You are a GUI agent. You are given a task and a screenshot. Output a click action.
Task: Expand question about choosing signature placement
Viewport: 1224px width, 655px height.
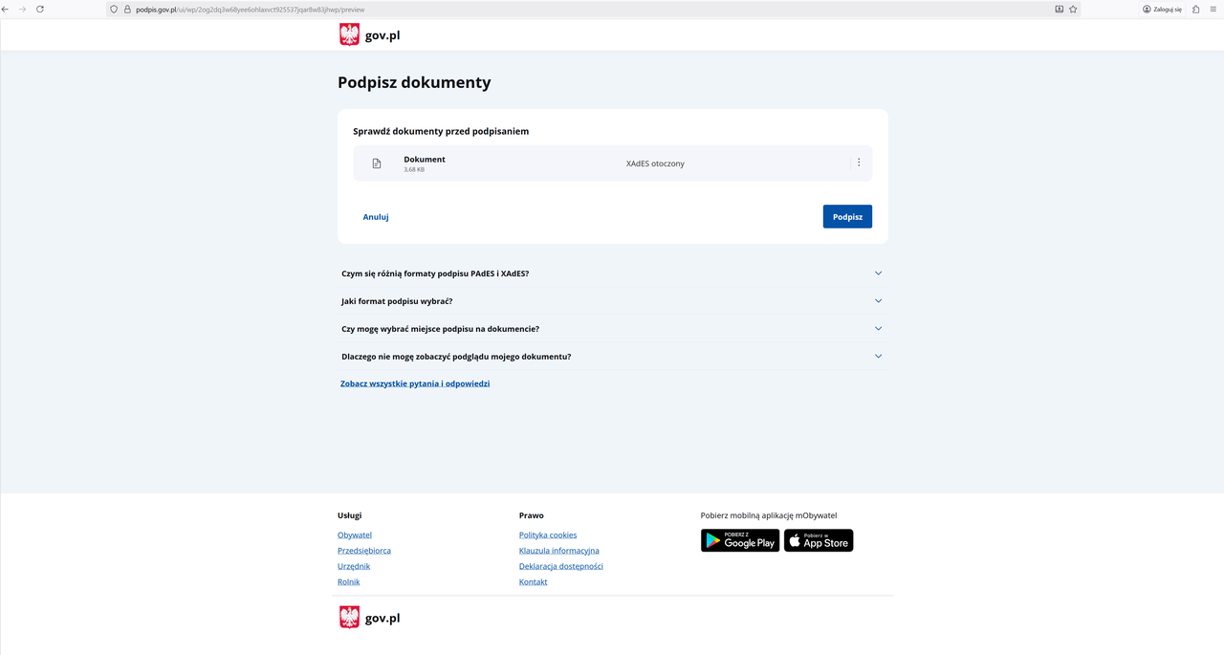coord(878,329)
